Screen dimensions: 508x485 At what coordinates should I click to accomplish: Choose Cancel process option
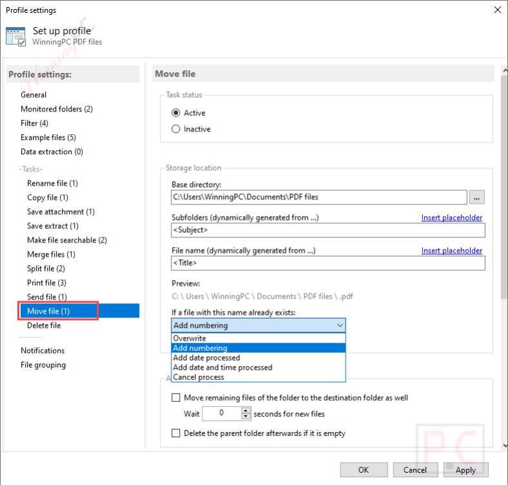tap(259, 377)
